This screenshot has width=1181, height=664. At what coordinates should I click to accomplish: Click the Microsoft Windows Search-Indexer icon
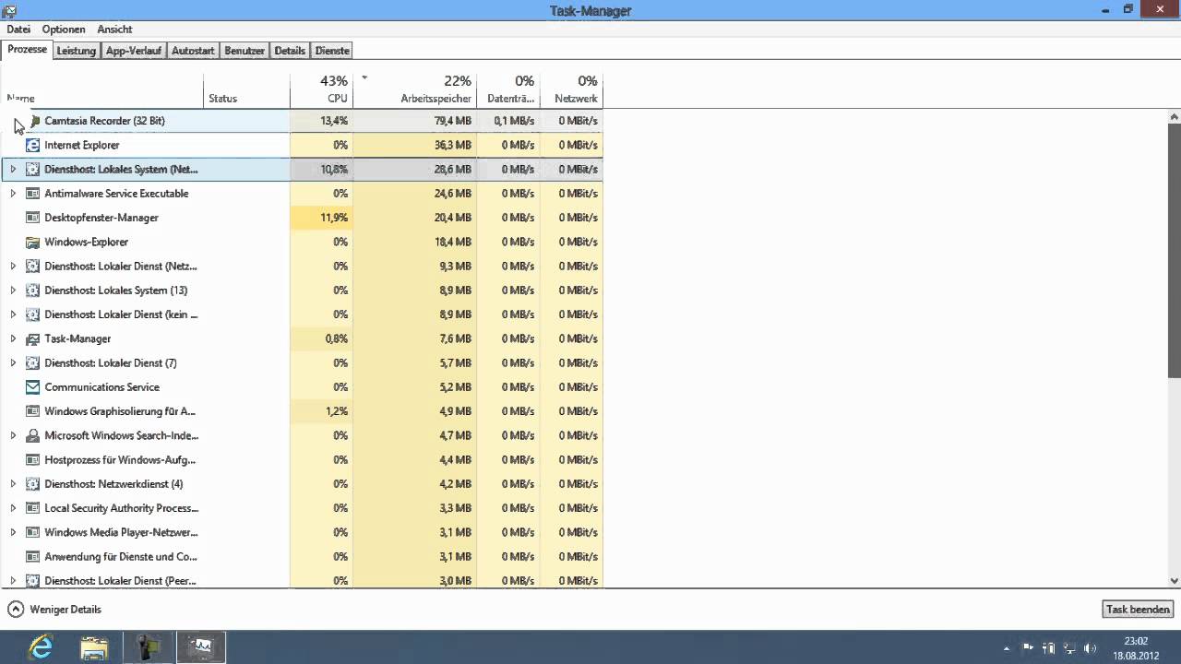[33, 435]
